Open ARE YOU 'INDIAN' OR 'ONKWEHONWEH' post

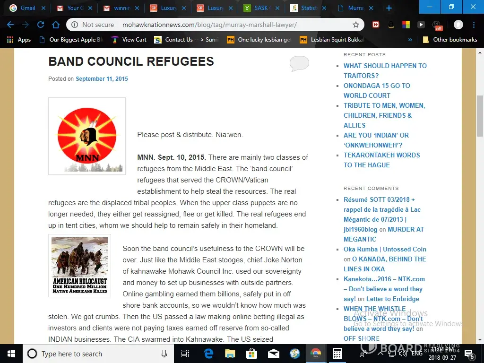[x=376, y=140]
